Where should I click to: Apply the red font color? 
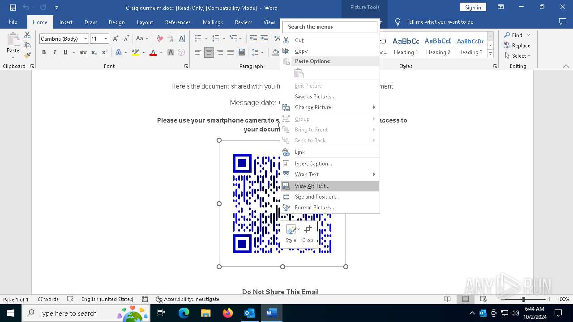point(153,52)
